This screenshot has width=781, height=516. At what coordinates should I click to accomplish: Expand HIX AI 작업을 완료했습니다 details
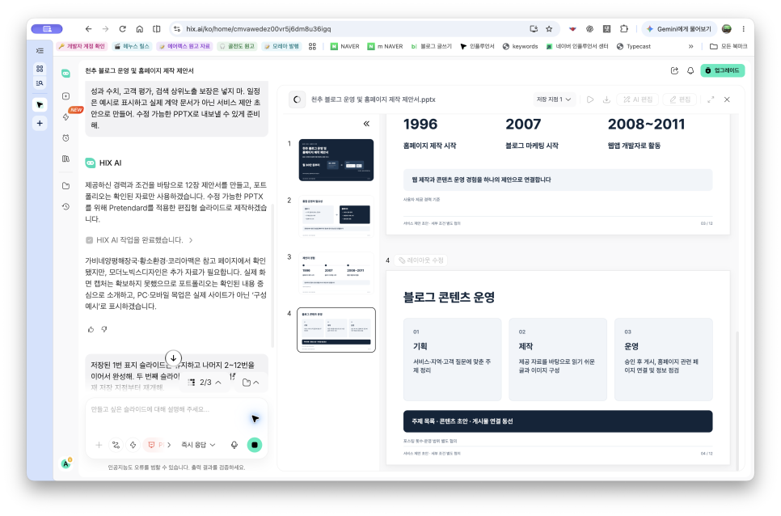[139, 240]
